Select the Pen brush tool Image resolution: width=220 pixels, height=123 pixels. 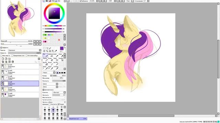pos(45,55)
